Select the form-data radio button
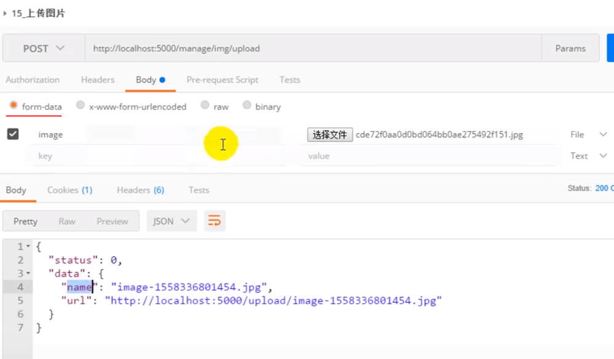Image resolution: width=614 pixels, height=359 pixels. coord(14,105)
